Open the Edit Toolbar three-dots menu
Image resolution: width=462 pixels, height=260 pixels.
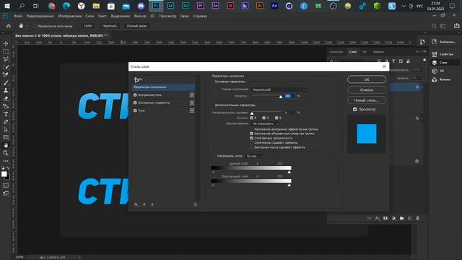tap(6, 161)
